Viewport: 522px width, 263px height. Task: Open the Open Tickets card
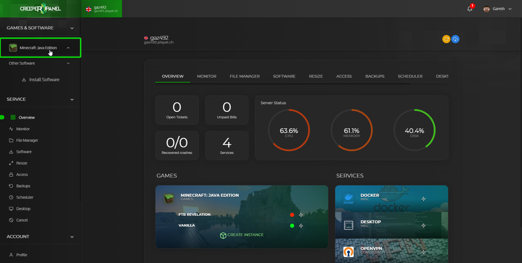pyautogui.click(x=177, y=110)
